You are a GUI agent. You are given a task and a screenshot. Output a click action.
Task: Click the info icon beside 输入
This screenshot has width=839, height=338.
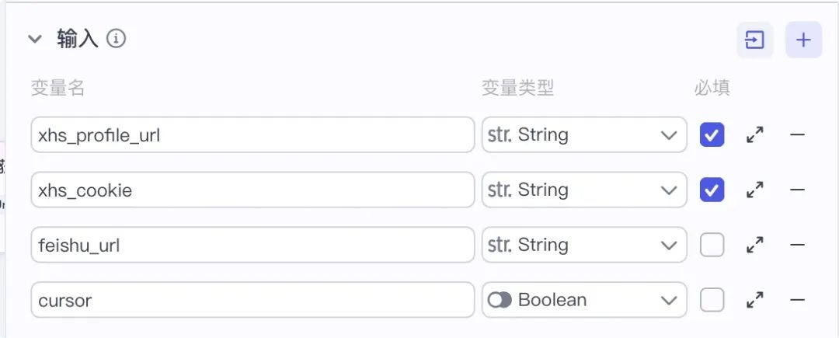pos(116,39)
